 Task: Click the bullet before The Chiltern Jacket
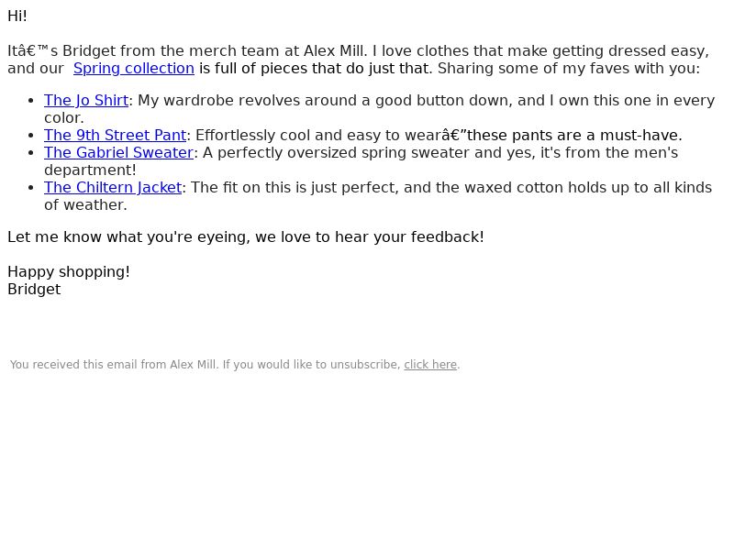click(31, 188)
